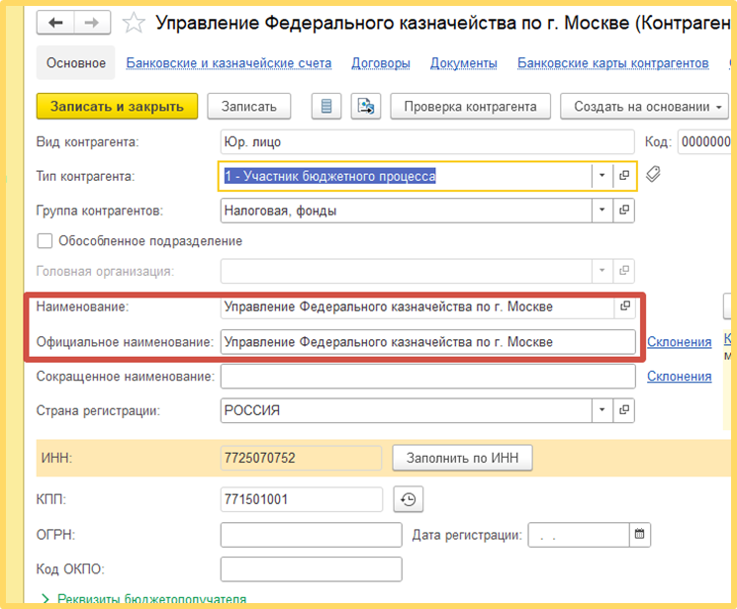The height and width of the screenshot is (609, 737).
Task: Show the КПП history with the clock icon
Action: 408,499
